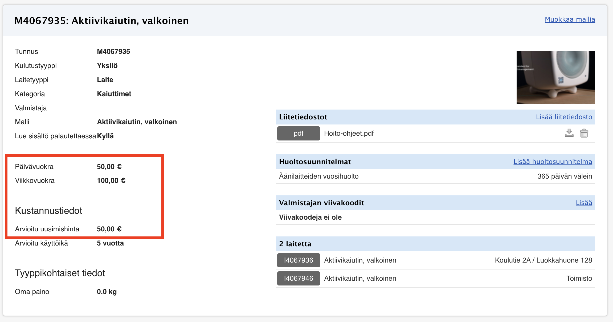The image size is (613, 322).
Task: Click Muokkaa mallia link
Action: [570, 19]
